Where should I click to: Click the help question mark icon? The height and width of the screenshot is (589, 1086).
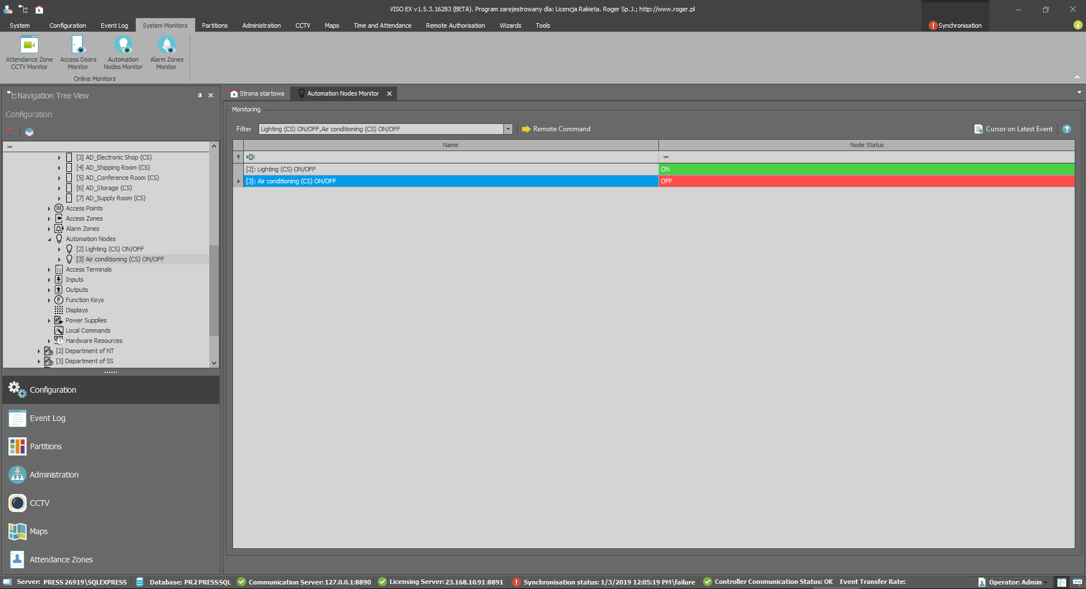(x=1067, y=129)
